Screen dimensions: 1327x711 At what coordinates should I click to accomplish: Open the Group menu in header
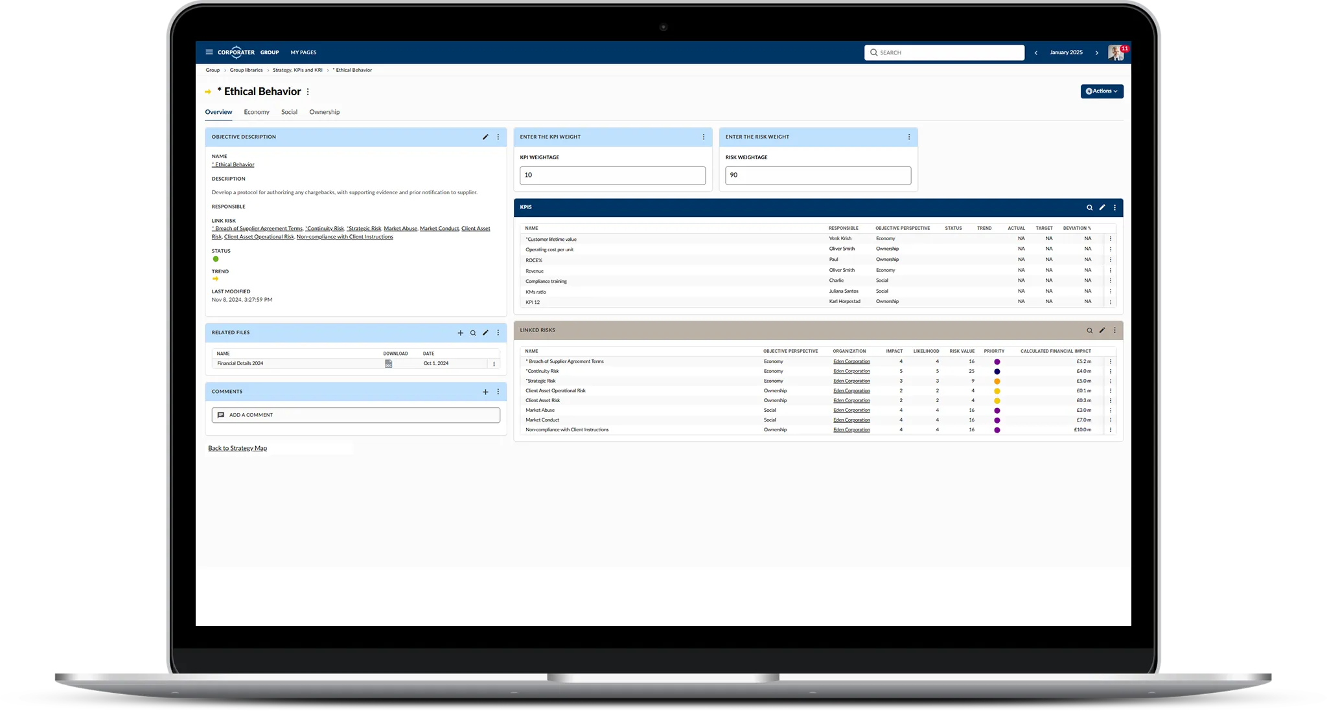pos(270,52)
